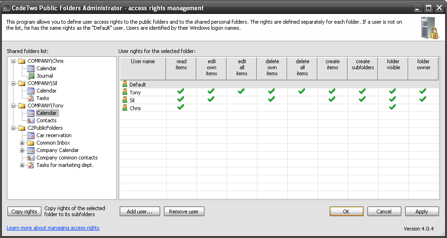Screen dimensions: 447x238
Task: Collapse the COMPANY\Chris tree node
Action: pyautogui.click(x=13, y=61)
